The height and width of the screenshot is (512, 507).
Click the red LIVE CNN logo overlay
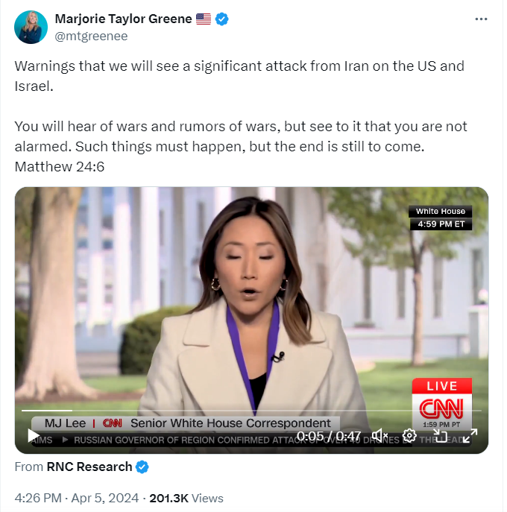(441, 404)
